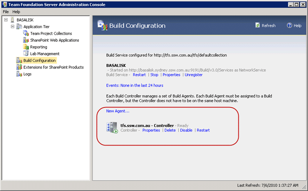This screenshot has height=191, width=308.
Task: Click the Refresh link in header
Action: 268,25
